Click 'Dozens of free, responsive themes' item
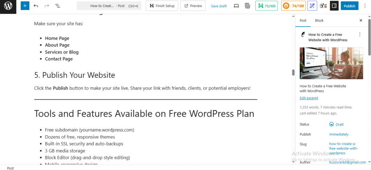This screenshot has width=371, height=170. tap(80, 137)
